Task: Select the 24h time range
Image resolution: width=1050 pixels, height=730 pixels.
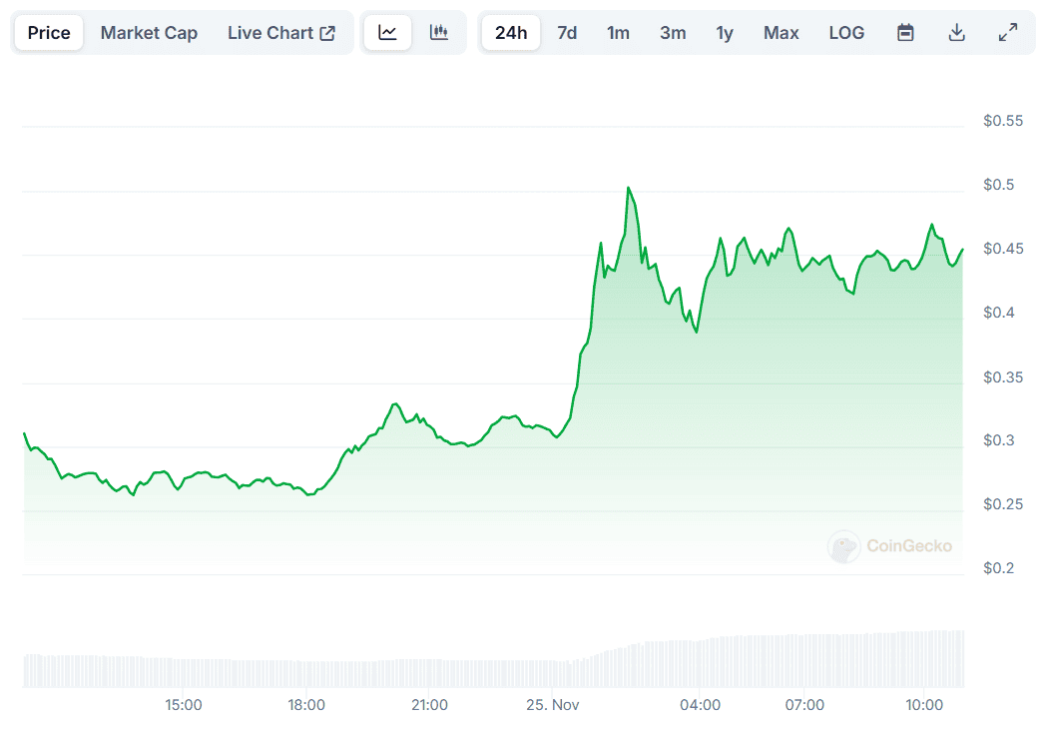Action: 510,33
